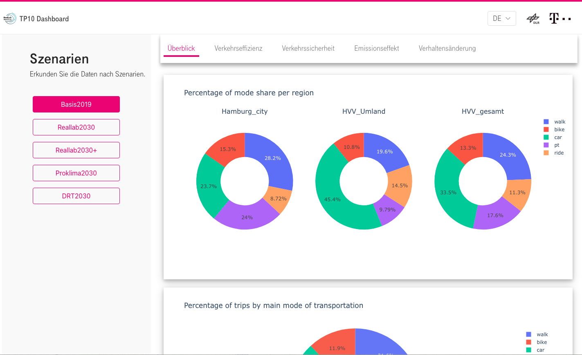Open the DE language dropdown
582x355 pixels.
pos(502,18)
